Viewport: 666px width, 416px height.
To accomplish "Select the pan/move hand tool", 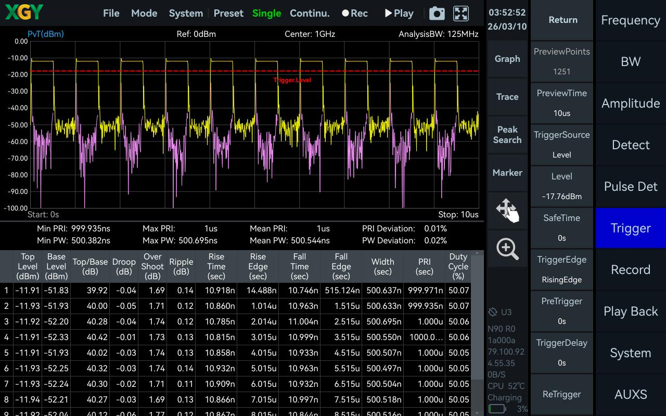I will click(x=508, y=210).
